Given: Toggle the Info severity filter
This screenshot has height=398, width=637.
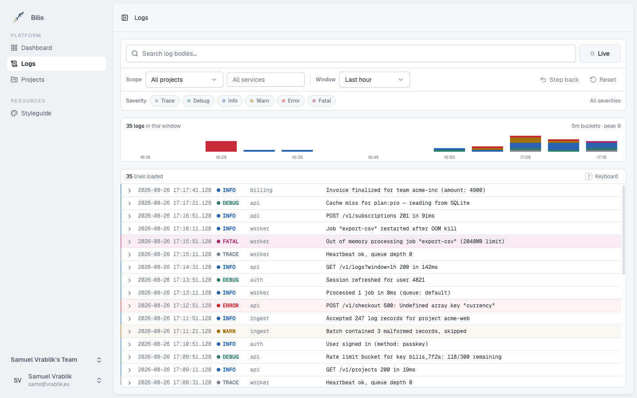Looking at the screenshot, I should 230,101.
